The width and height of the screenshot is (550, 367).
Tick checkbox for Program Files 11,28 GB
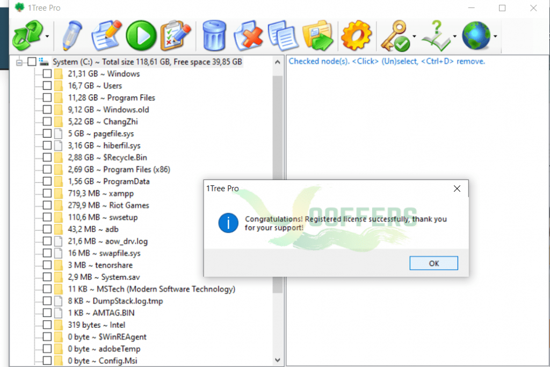pyautogui.click(x=47, y=98)
